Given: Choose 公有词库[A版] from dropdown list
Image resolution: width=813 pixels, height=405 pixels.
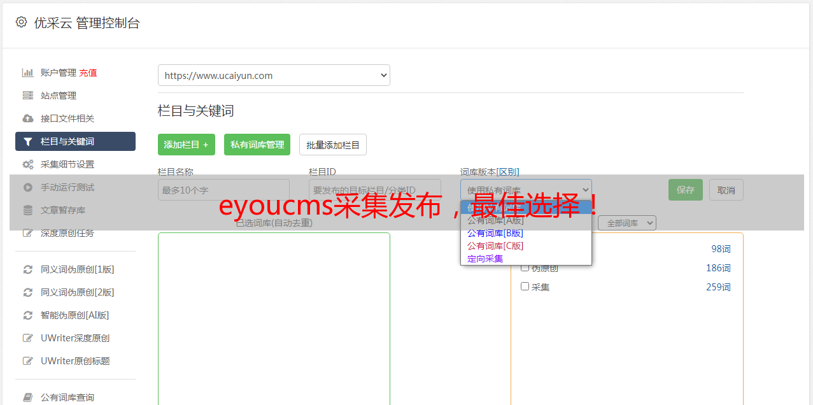Looking at the screenshot, I should pos(526,220).
